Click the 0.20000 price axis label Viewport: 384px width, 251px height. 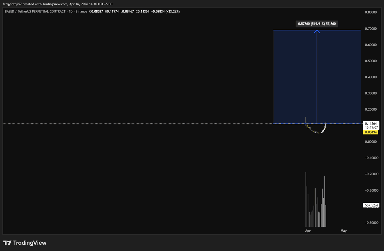[371, 109]
